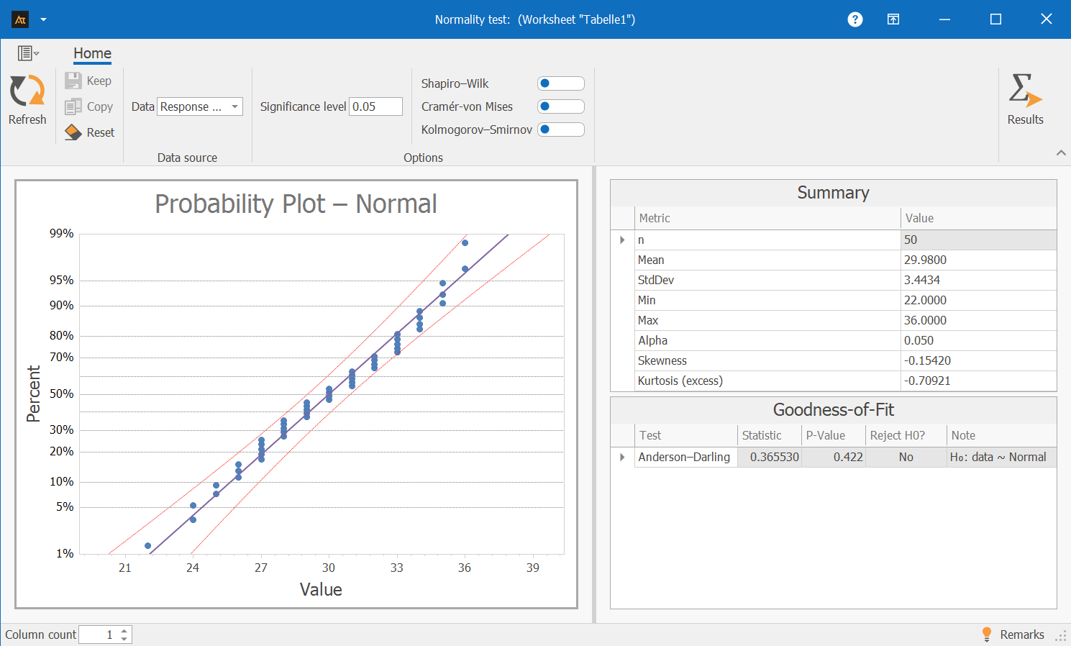Click the Copy icon in the ribbon
1071x646 pixels.
[x=74, y=106]
